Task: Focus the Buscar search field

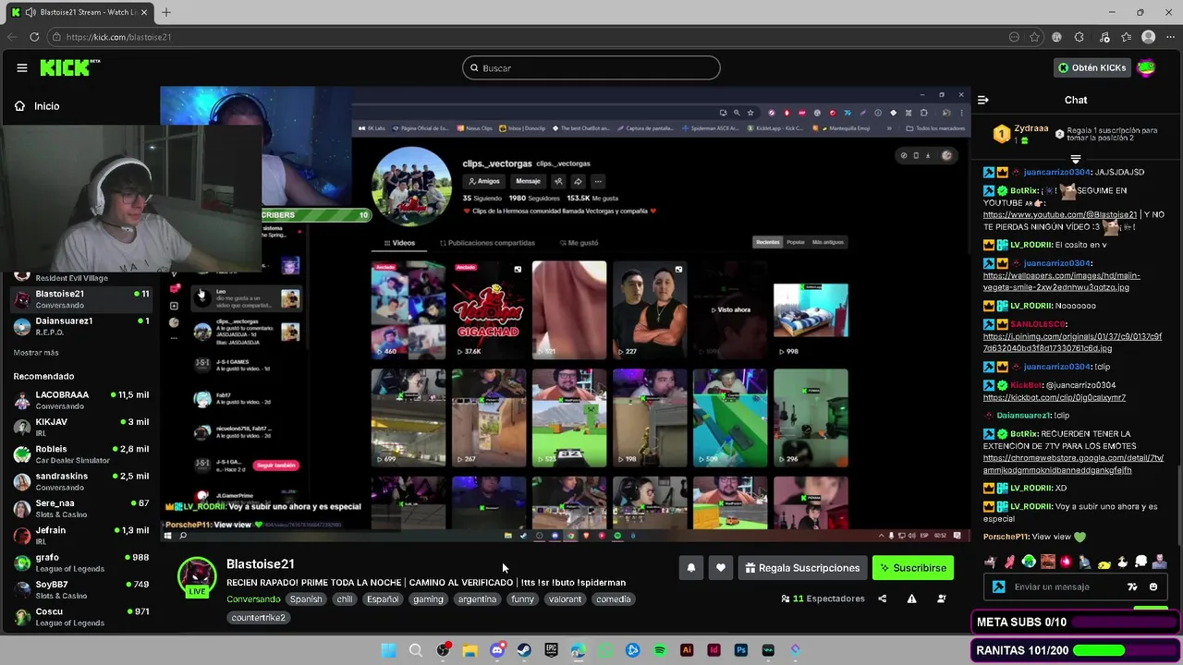Action: pos(591,67)
